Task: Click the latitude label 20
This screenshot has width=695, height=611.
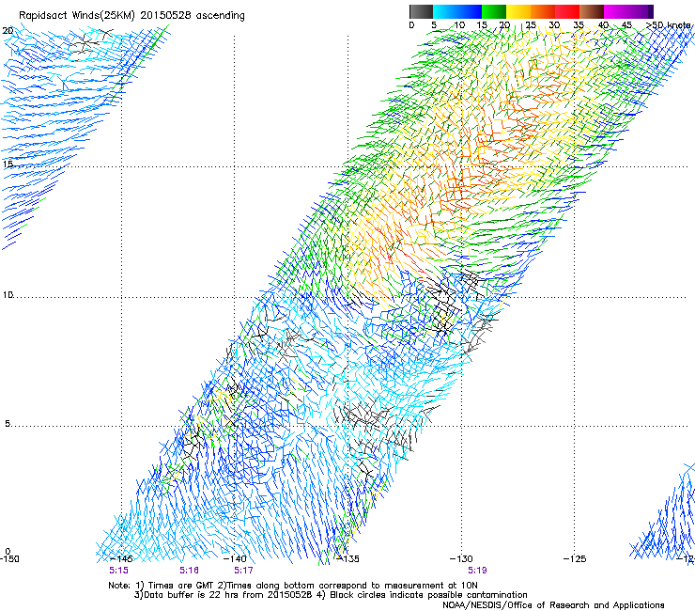Action: click(8, 31)
